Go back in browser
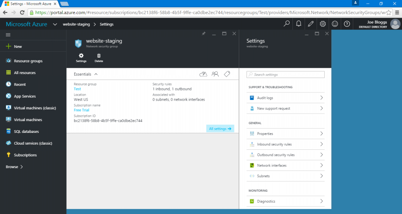 tap(5, 13)
